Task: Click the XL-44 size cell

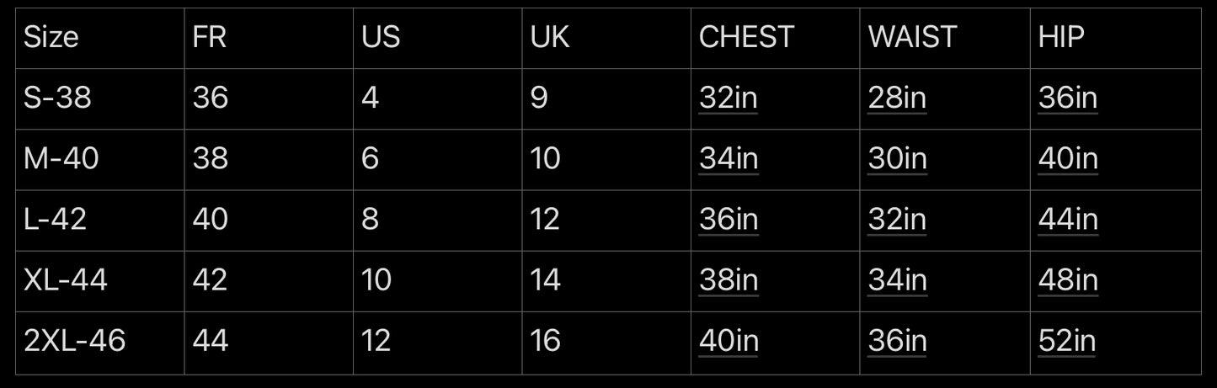Action: tap(99, 281)
